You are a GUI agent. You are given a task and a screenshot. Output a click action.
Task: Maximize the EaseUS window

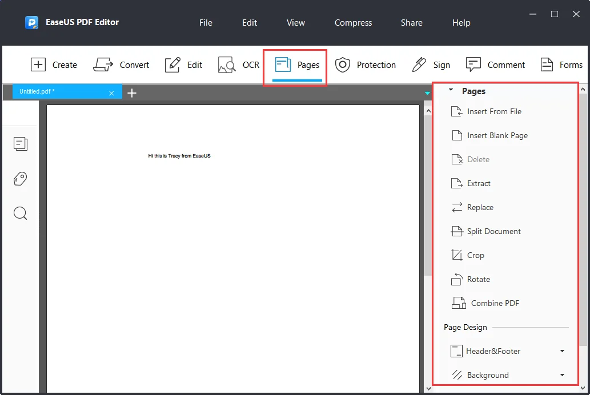pyautogui.click(x=554, y=14)
